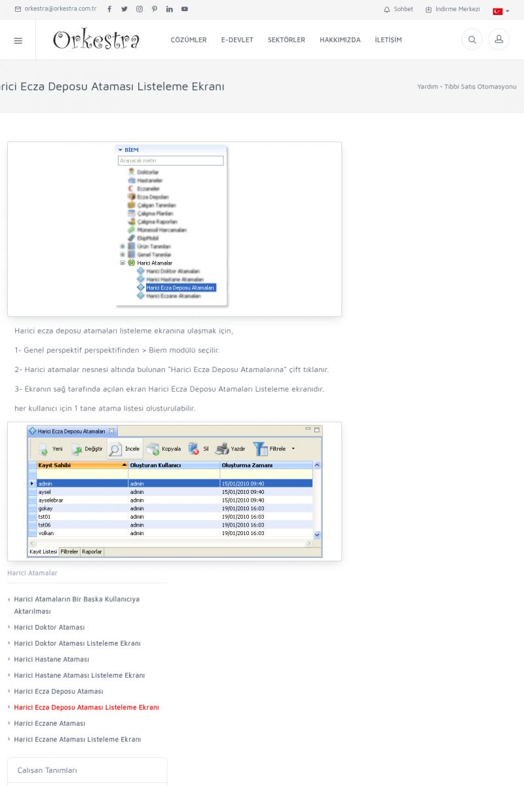This screenshot has width=524, height=786.
Task: Open highlighted Harici Ecza Deposu Ataması Listeleme Ekranı
Action: 86,707
